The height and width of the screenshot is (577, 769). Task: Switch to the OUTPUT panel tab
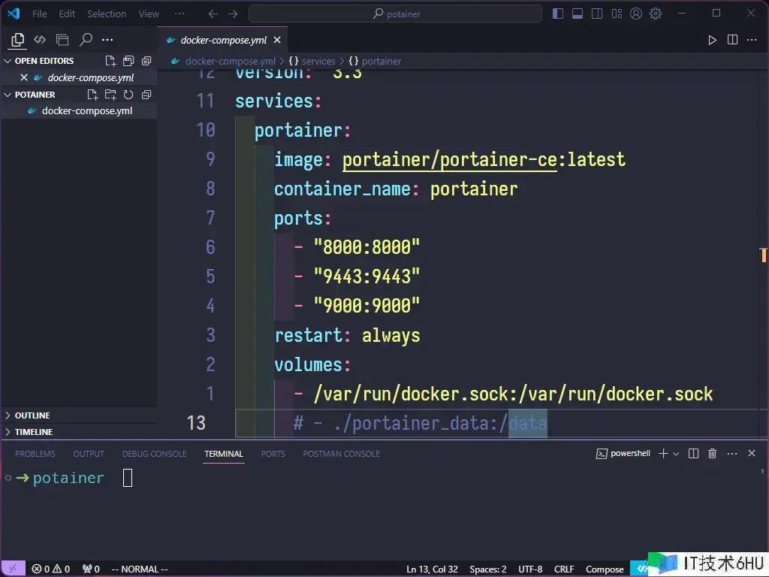point(89,454)
